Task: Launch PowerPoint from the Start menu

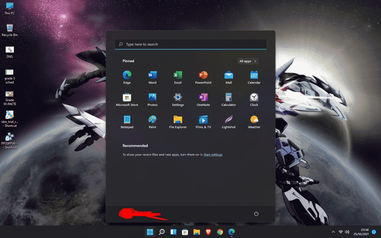Action: coord(203,77)
